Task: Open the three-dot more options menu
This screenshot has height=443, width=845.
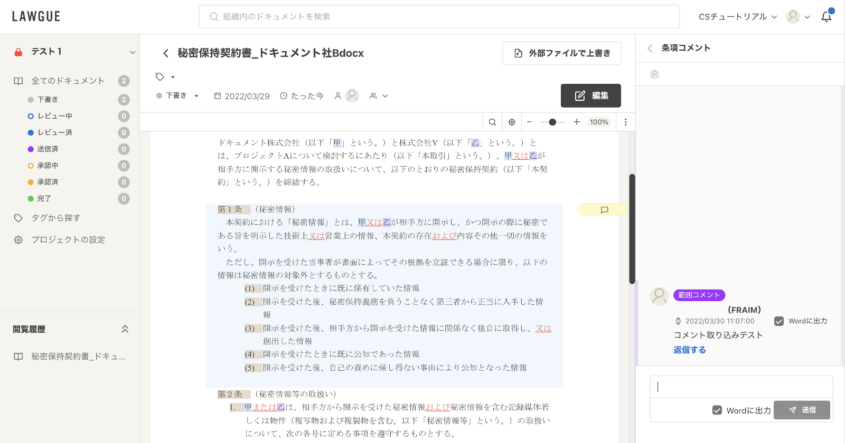Action: pos(626,122)
